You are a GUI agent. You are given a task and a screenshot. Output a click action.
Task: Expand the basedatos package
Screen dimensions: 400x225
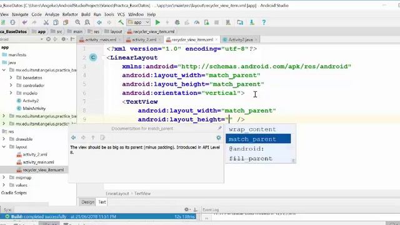pos(11,77)
